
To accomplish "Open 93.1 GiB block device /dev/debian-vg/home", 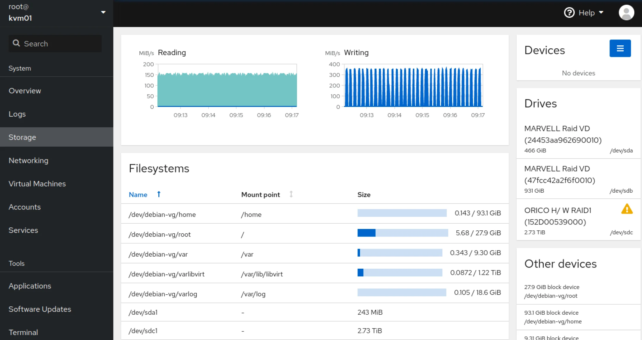I will 553,317.
